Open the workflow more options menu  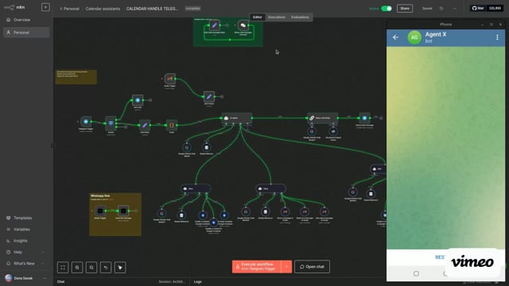pyautogui.click(x=454, y=9)
